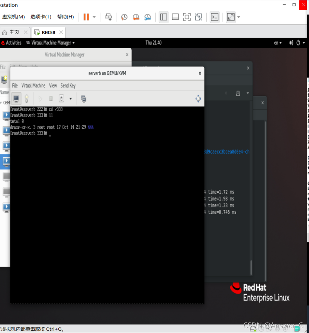Image resolution: width=309 pixels, height=333 pixels.
Task: Click the GNOME volume icon
Action: [292, 43]
